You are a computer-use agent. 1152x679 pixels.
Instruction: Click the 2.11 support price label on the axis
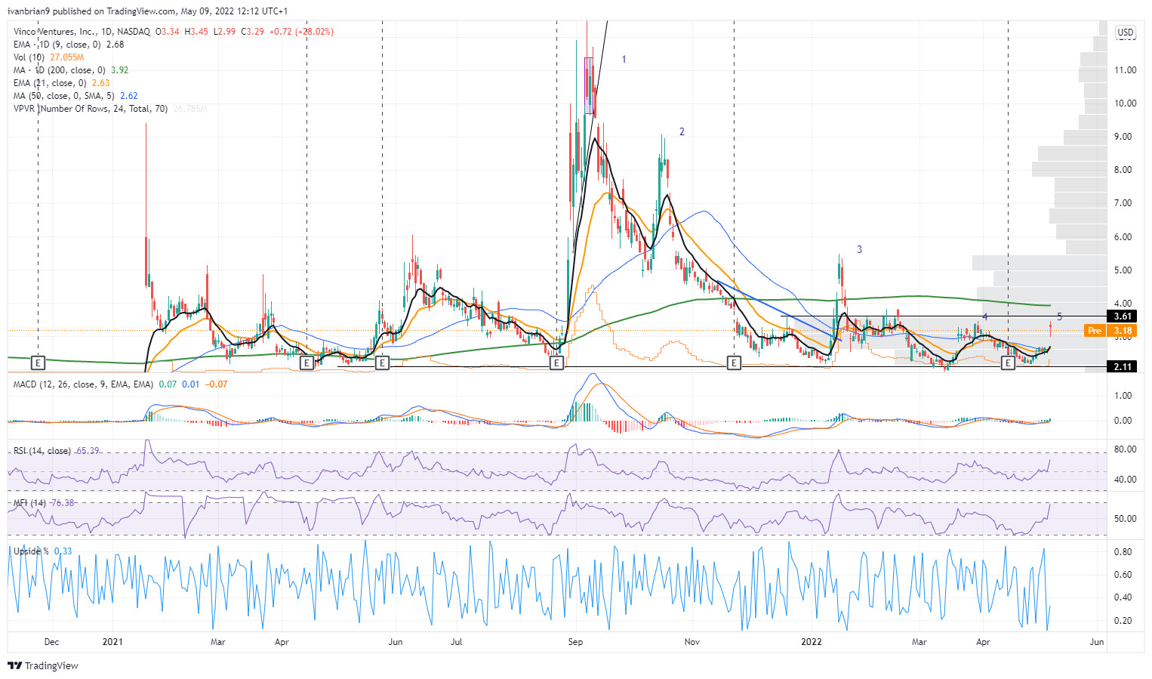(x=1123, y=366)
